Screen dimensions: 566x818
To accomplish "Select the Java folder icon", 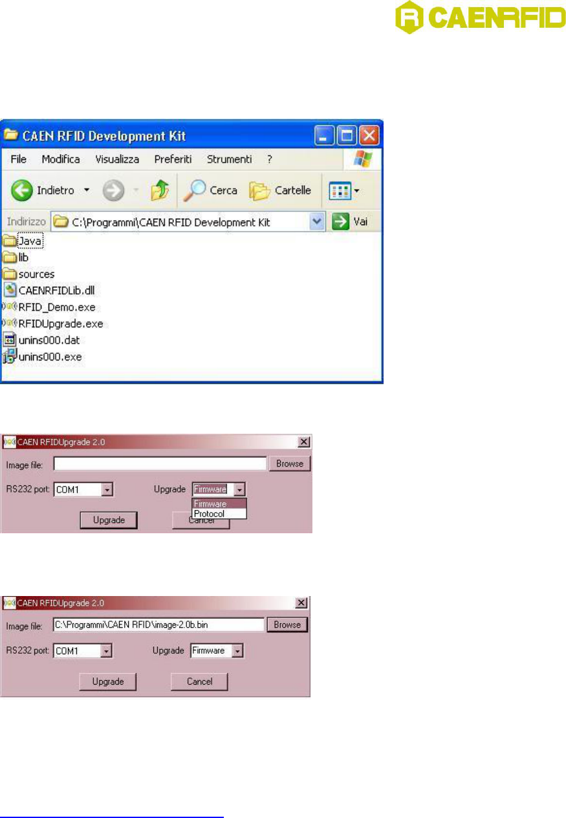I will [x=10, y=241].
